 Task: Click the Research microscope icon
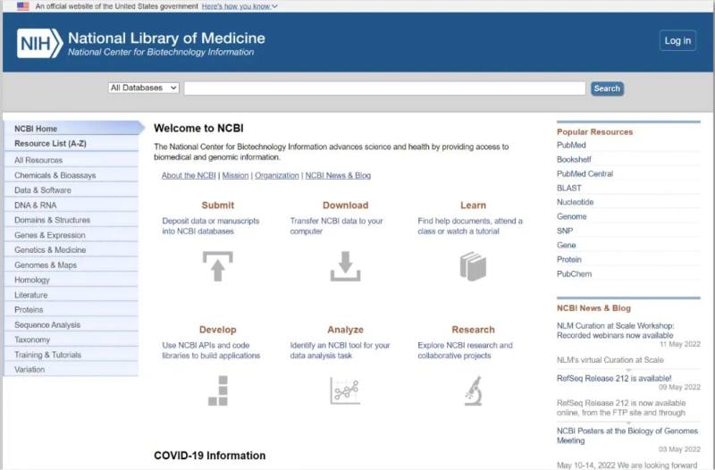pyautogui.click(x=474, y=390)
